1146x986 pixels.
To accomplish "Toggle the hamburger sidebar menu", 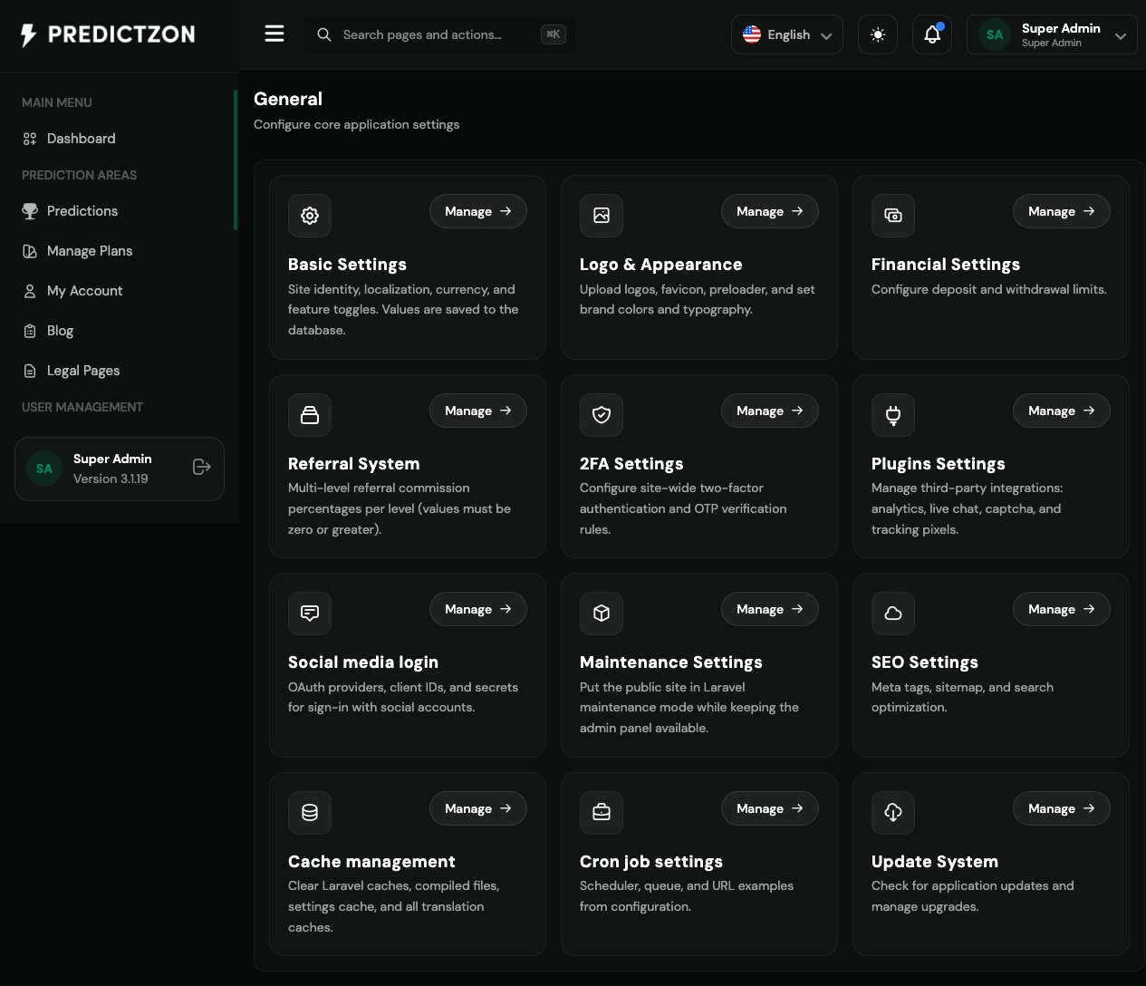I will click(274, 34).
